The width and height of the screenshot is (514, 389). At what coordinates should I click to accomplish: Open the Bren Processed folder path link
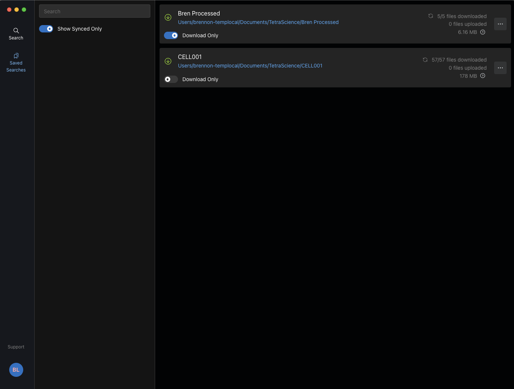[258, 22]
